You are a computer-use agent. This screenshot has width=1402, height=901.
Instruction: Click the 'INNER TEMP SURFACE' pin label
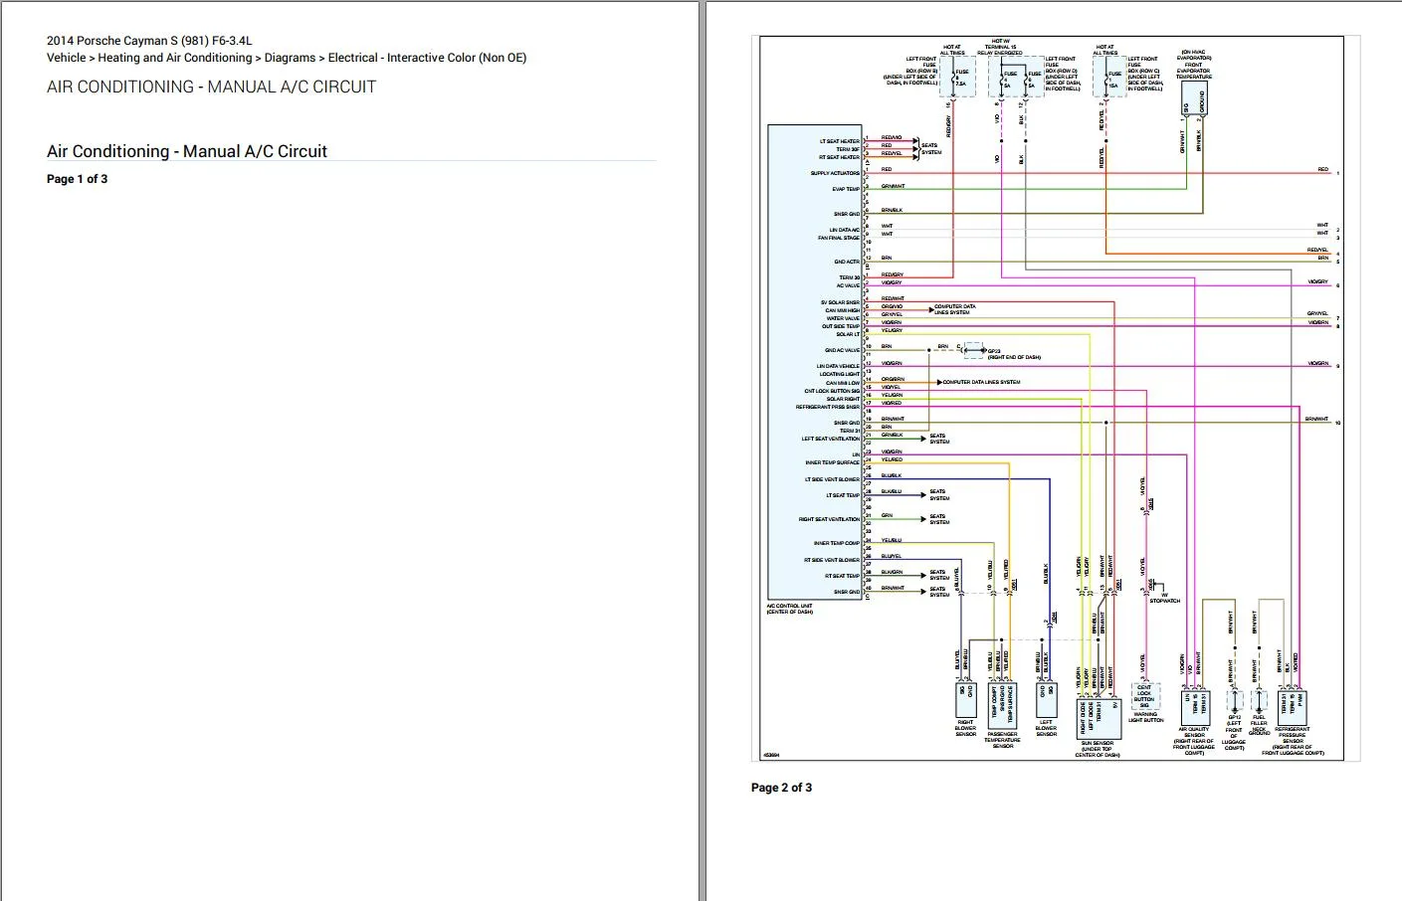coord(833,462)
